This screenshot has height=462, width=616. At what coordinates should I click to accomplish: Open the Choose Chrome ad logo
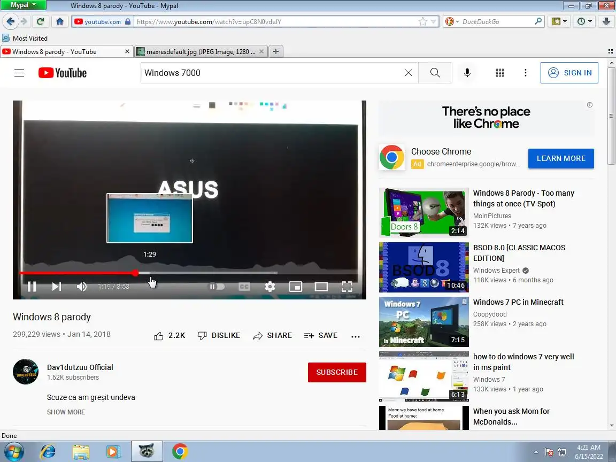click(x=391, y=157)
